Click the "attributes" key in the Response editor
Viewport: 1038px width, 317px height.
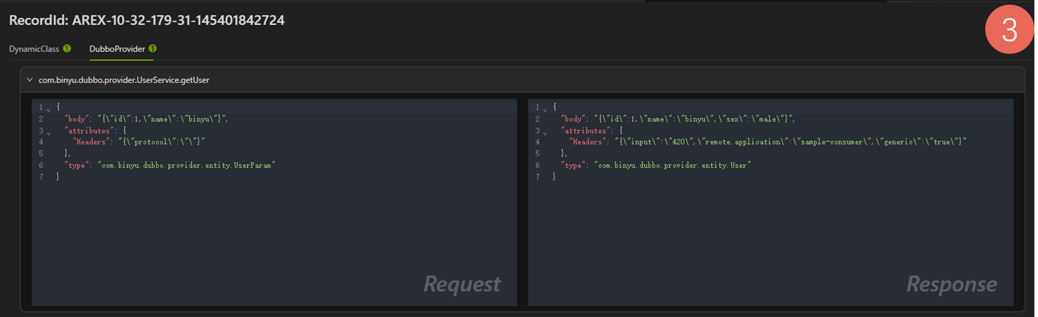[586, 131]
